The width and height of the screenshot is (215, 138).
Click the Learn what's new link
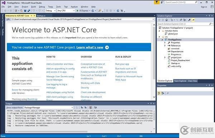pyautogui.click(x=90, y=47)
